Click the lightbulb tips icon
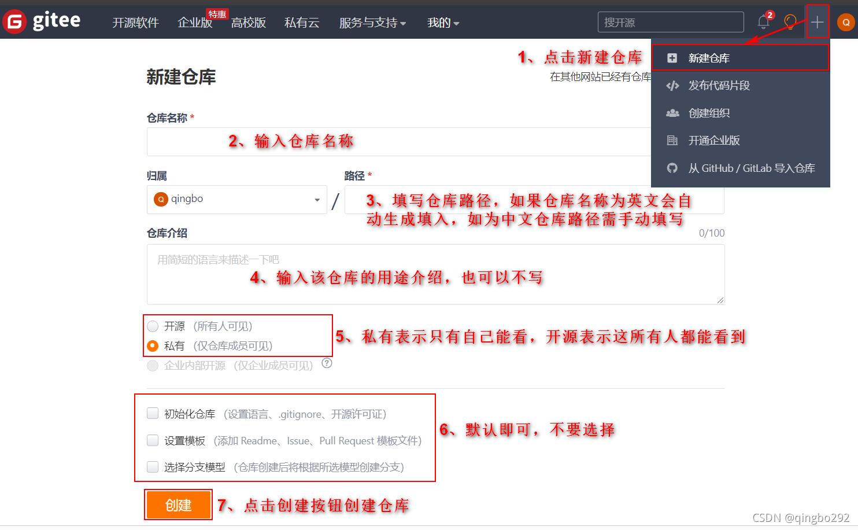The width and height of the screenshot is (858, 530). [x=790, y=23]
